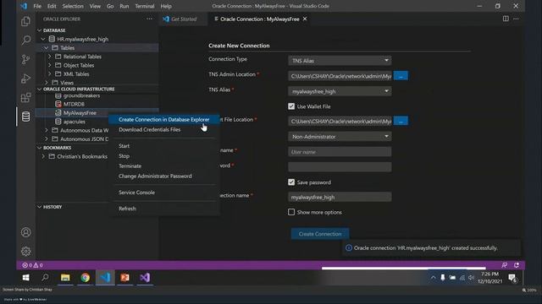Screen dimensions: 542x304
Task: Open the editor more actions ellipsis
Action: coord(516,19)
